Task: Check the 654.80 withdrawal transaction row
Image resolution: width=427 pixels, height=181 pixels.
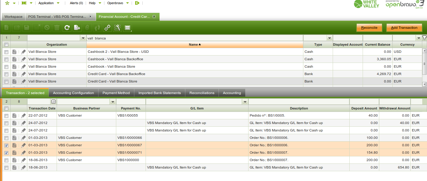Action: coord(6,167)
